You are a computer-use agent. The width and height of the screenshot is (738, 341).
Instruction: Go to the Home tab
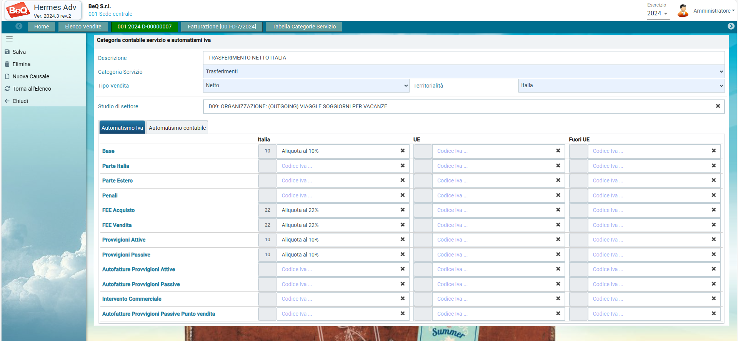[x=42, y=26]
